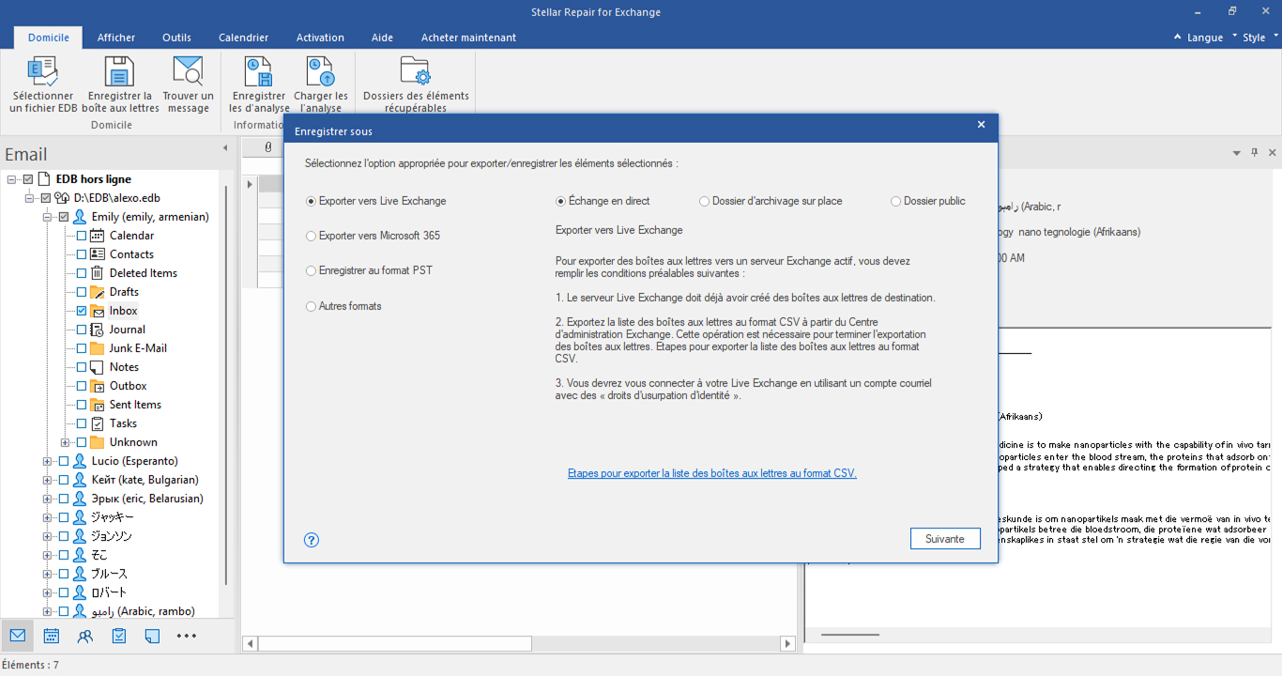
Task: Switch to Notes view in bottom bar
Action: point(153,636)
